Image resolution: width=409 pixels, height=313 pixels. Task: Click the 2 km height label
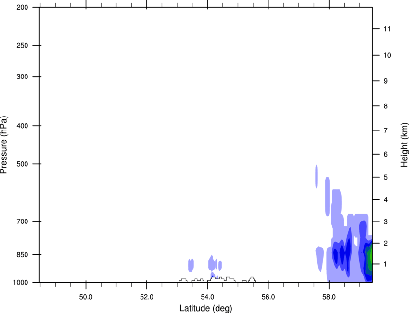click(386, 243)
